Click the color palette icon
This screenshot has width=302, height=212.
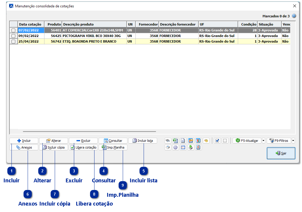[206, 141]
